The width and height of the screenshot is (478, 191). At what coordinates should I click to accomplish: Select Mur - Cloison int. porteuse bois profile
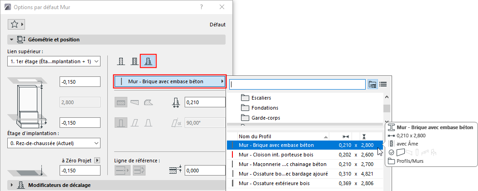pos(282,155)
